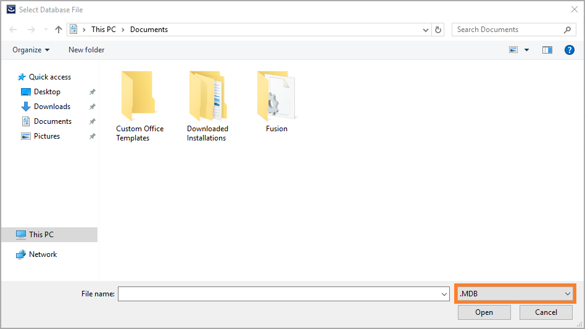Open Pictures in Quick access

tap(41, 136)
